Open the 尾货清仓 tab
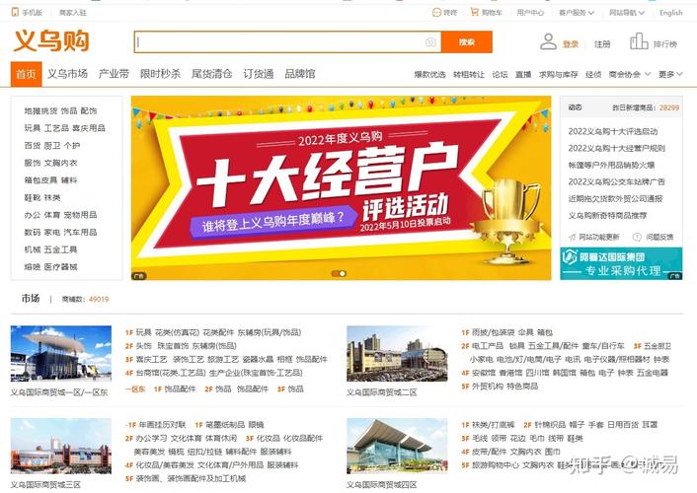This screenshot has height=493, width=697. (x=211, y=74)
